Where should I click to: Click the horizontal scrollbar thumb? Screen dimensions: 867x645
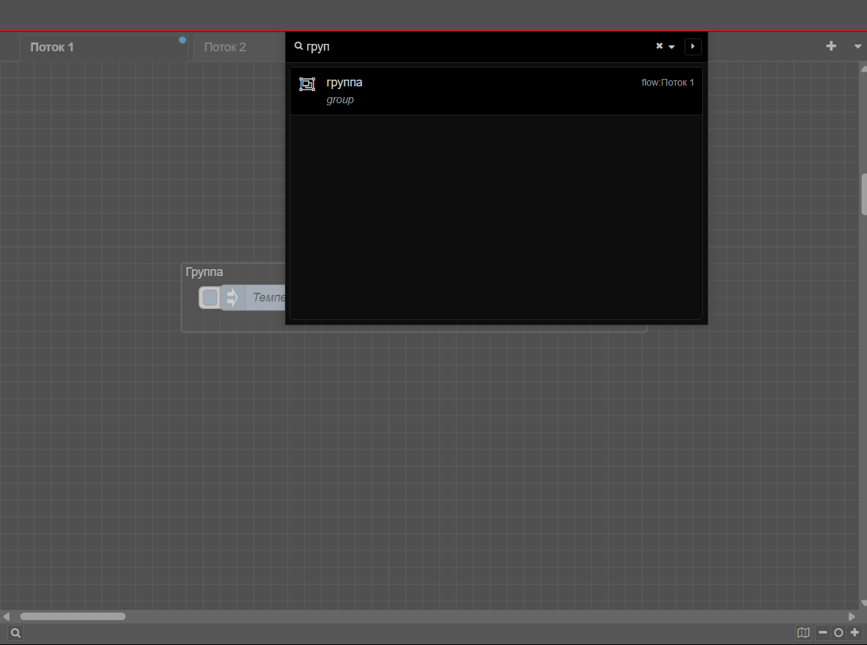[x=72, y=616]
